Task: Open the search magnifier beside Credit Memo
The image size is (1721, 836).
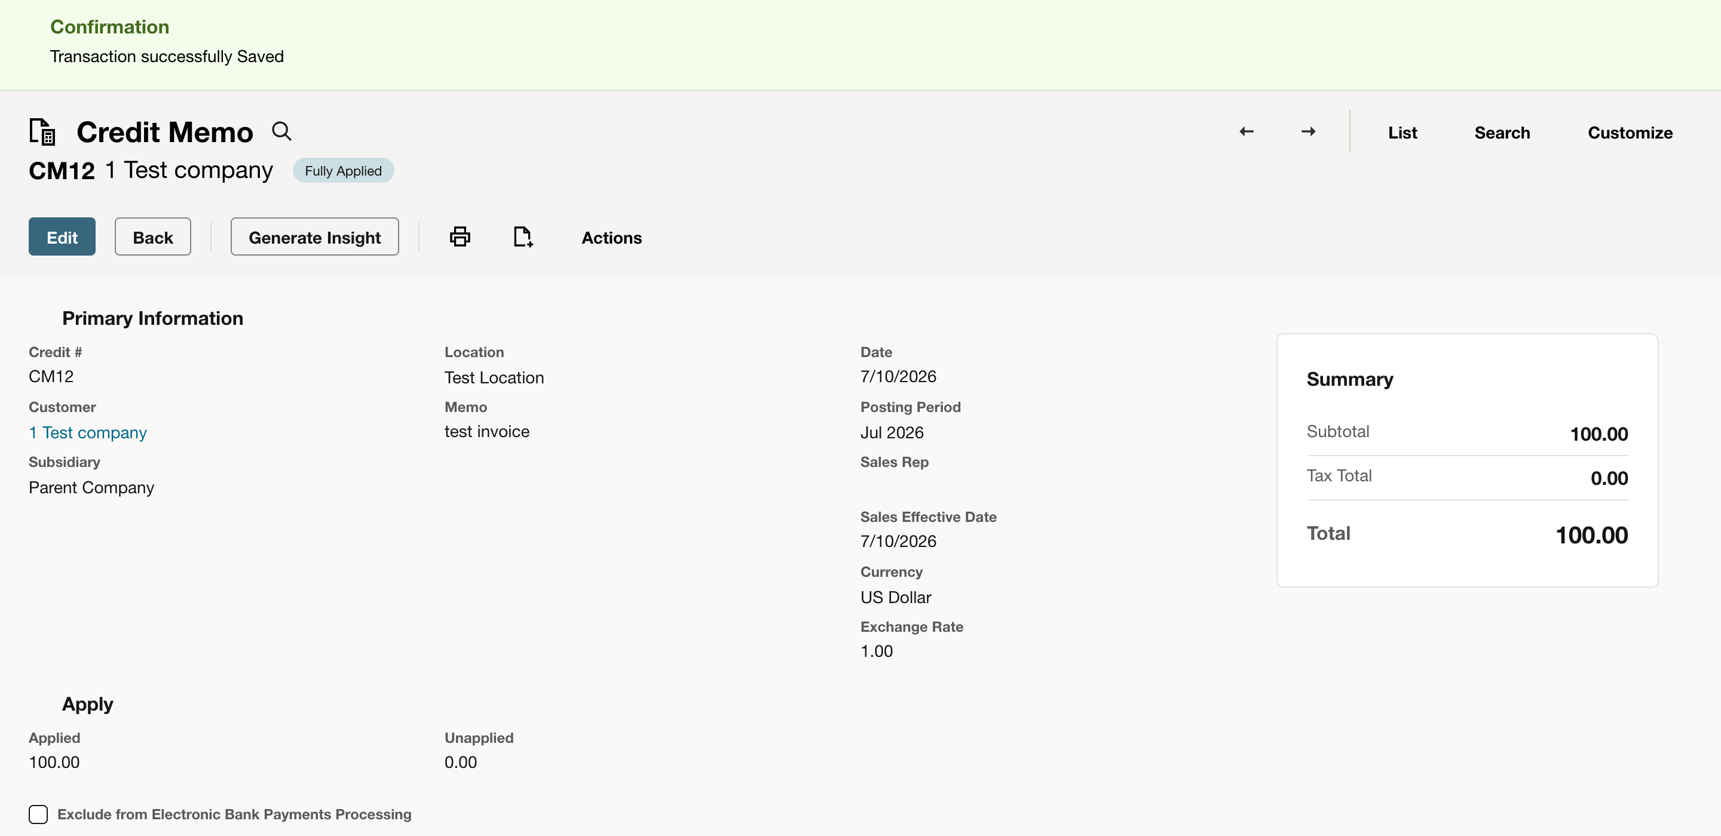Action: pyautogui.click(x=281, y=131)
